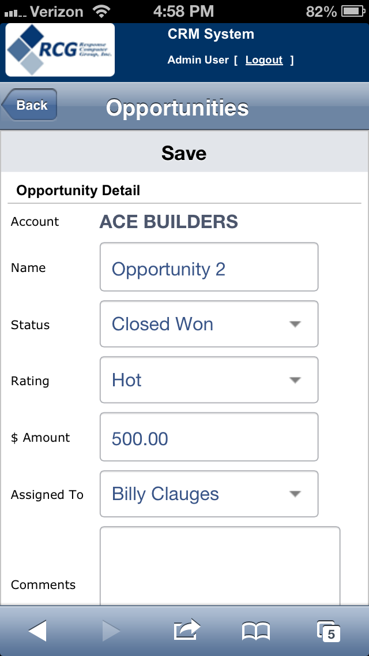369x656 pixels.
Task: Open the Status dropdown showing Closed Won
Action: coord(209,324)
